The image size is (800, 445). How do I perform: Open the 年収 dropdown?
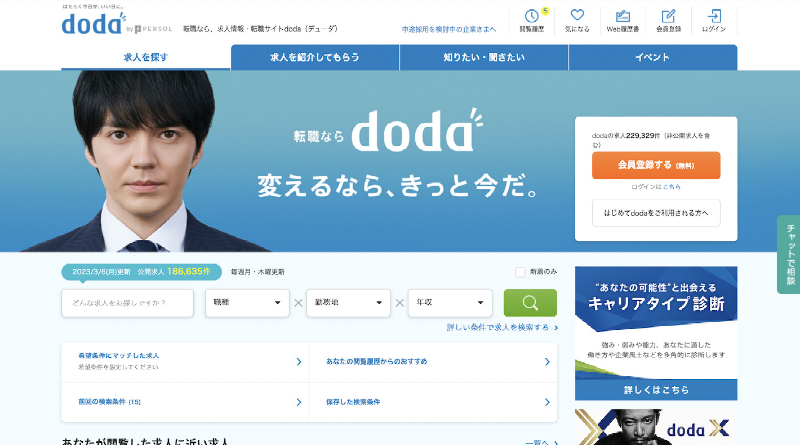(450, 303)
